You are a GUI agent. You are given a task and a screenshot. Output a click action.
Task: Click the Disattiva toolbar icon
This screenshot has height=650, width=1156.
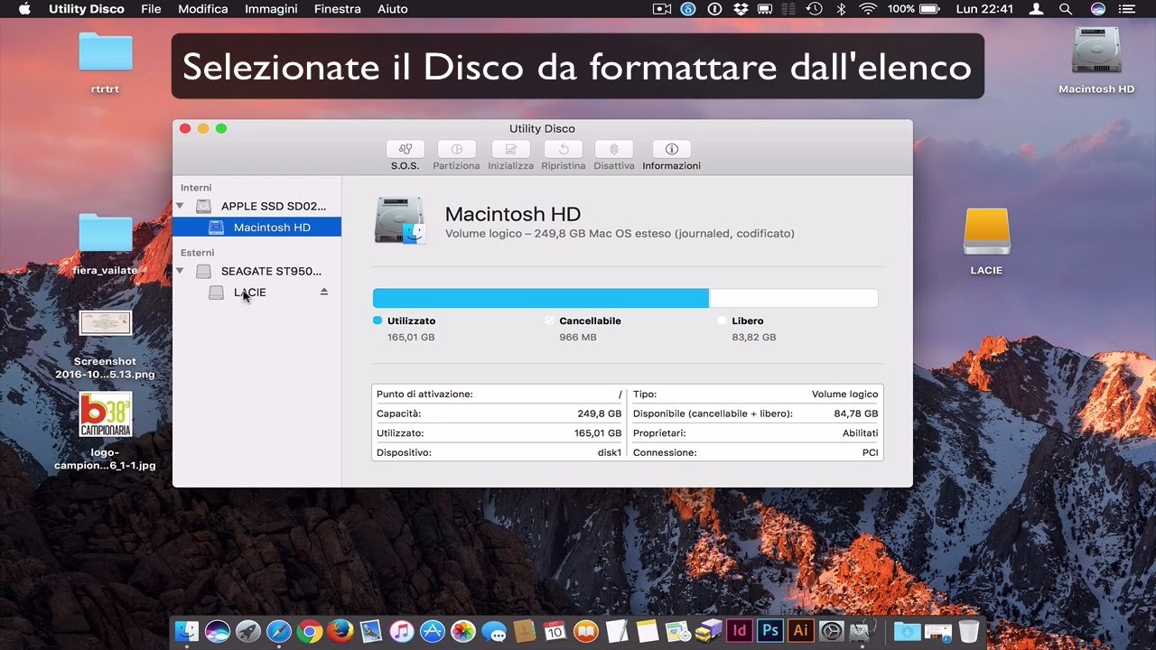click(x=614, y=149)
